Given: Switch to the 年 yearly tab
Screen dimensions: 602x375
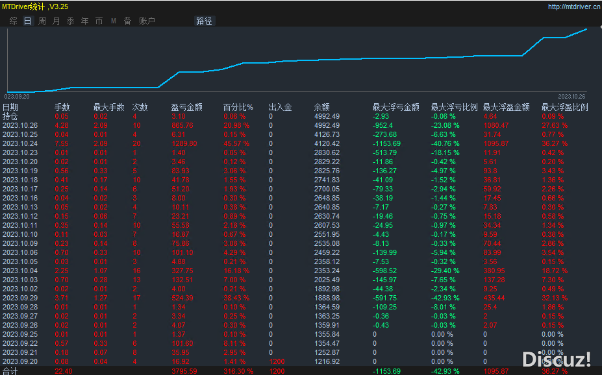Looking at the screenshot, I should coord(85,21).
